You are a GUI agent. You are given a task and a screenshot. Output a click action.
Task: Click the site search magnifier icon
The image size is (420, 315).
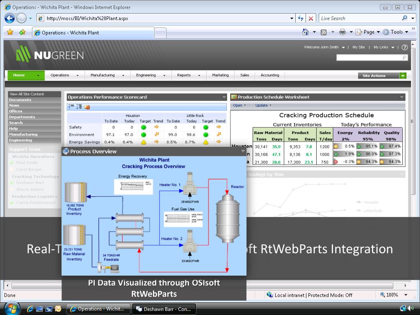click(404, 57)
